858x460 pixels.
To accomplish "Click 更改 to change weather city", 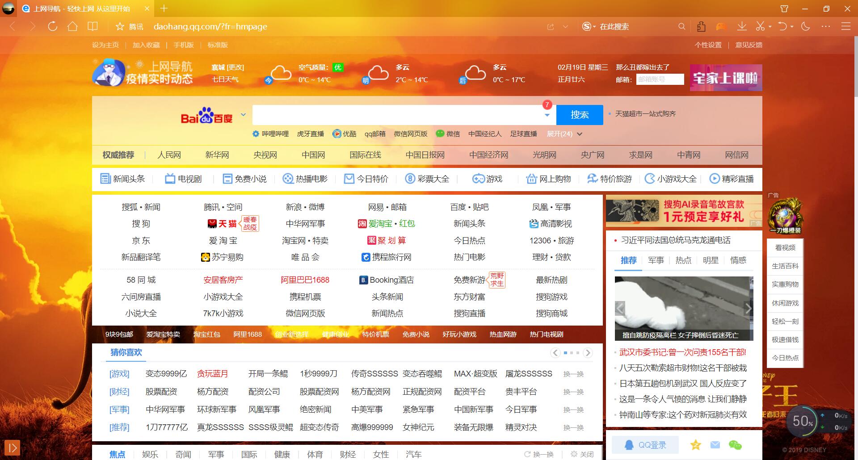I will click(236, 67).
